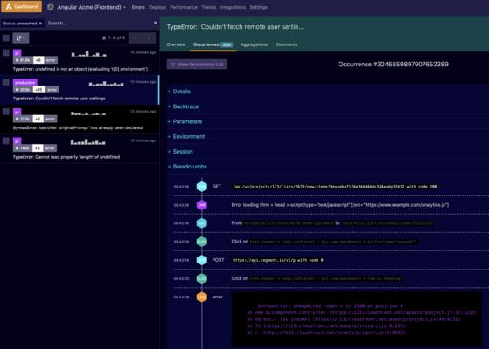The height and width of the screenshot is (349, 489).
Task: Select checkbox for Cannot read property length error
Action: [x=6, y=140]
